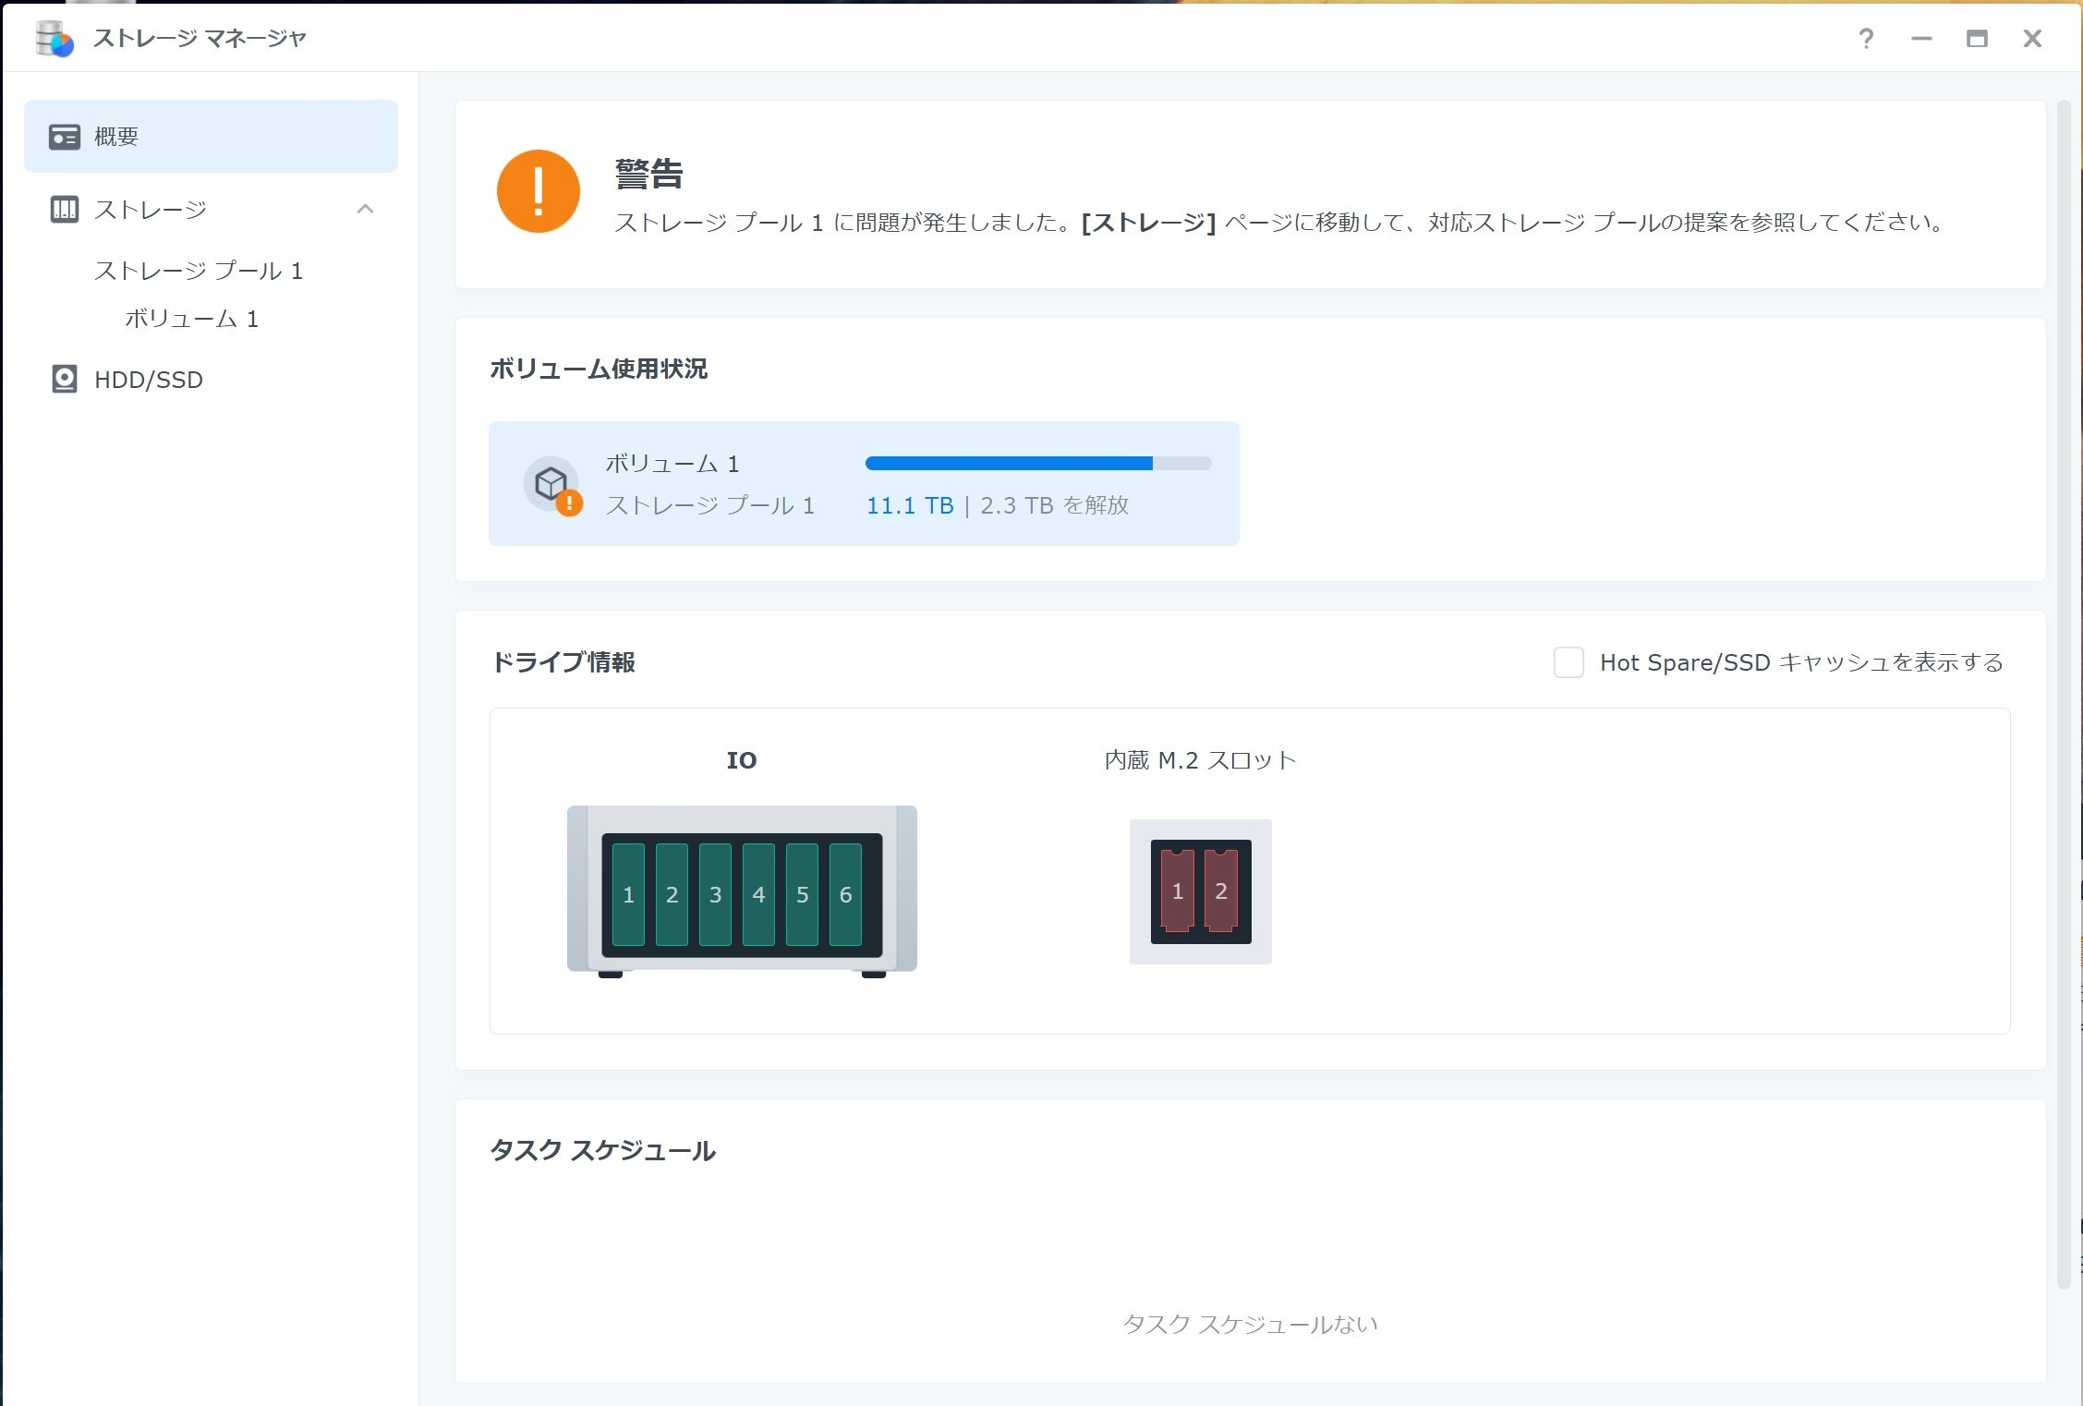Viewport: 2083px width, 1406px height.
Task: Click the HDD/SSD drive icon
Action: [x=64, y=380]
